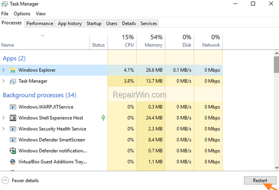Click the Windows Shell Experience Host icon
The height and width of the screenshot is (190, 279).
click(x=13, y=118)
